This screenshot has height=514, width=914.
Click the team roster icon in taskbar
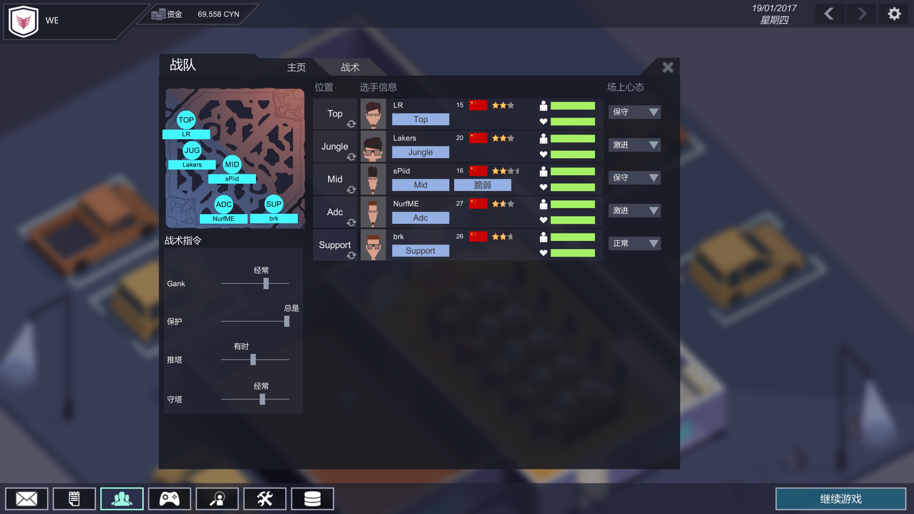121,498
